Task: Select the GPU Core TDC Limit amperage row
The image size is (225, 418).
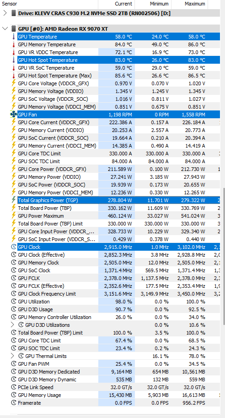Action: [119, 154]
